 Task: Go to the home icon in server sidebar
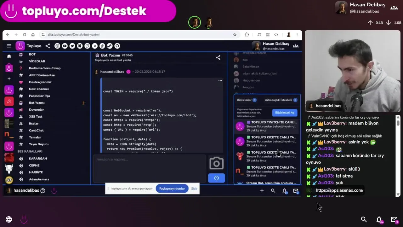pos(9,56)
